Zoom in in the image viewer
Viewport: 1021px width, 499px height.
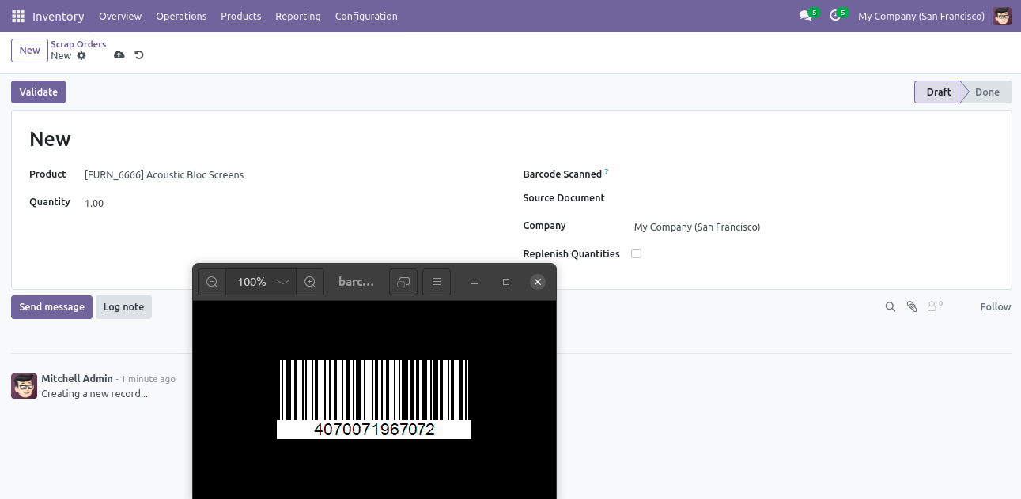coord(310,282)
